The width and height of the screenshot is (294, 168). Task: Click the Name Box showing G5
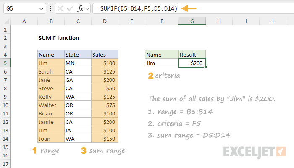24,8
